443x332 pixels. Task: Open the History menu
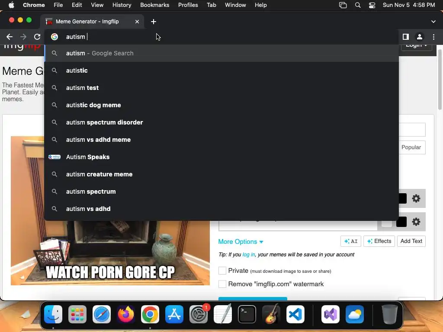tap(122, 5)
